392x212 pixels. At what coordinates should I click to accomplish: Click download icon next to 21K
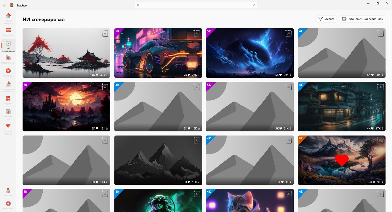point(290,129)
